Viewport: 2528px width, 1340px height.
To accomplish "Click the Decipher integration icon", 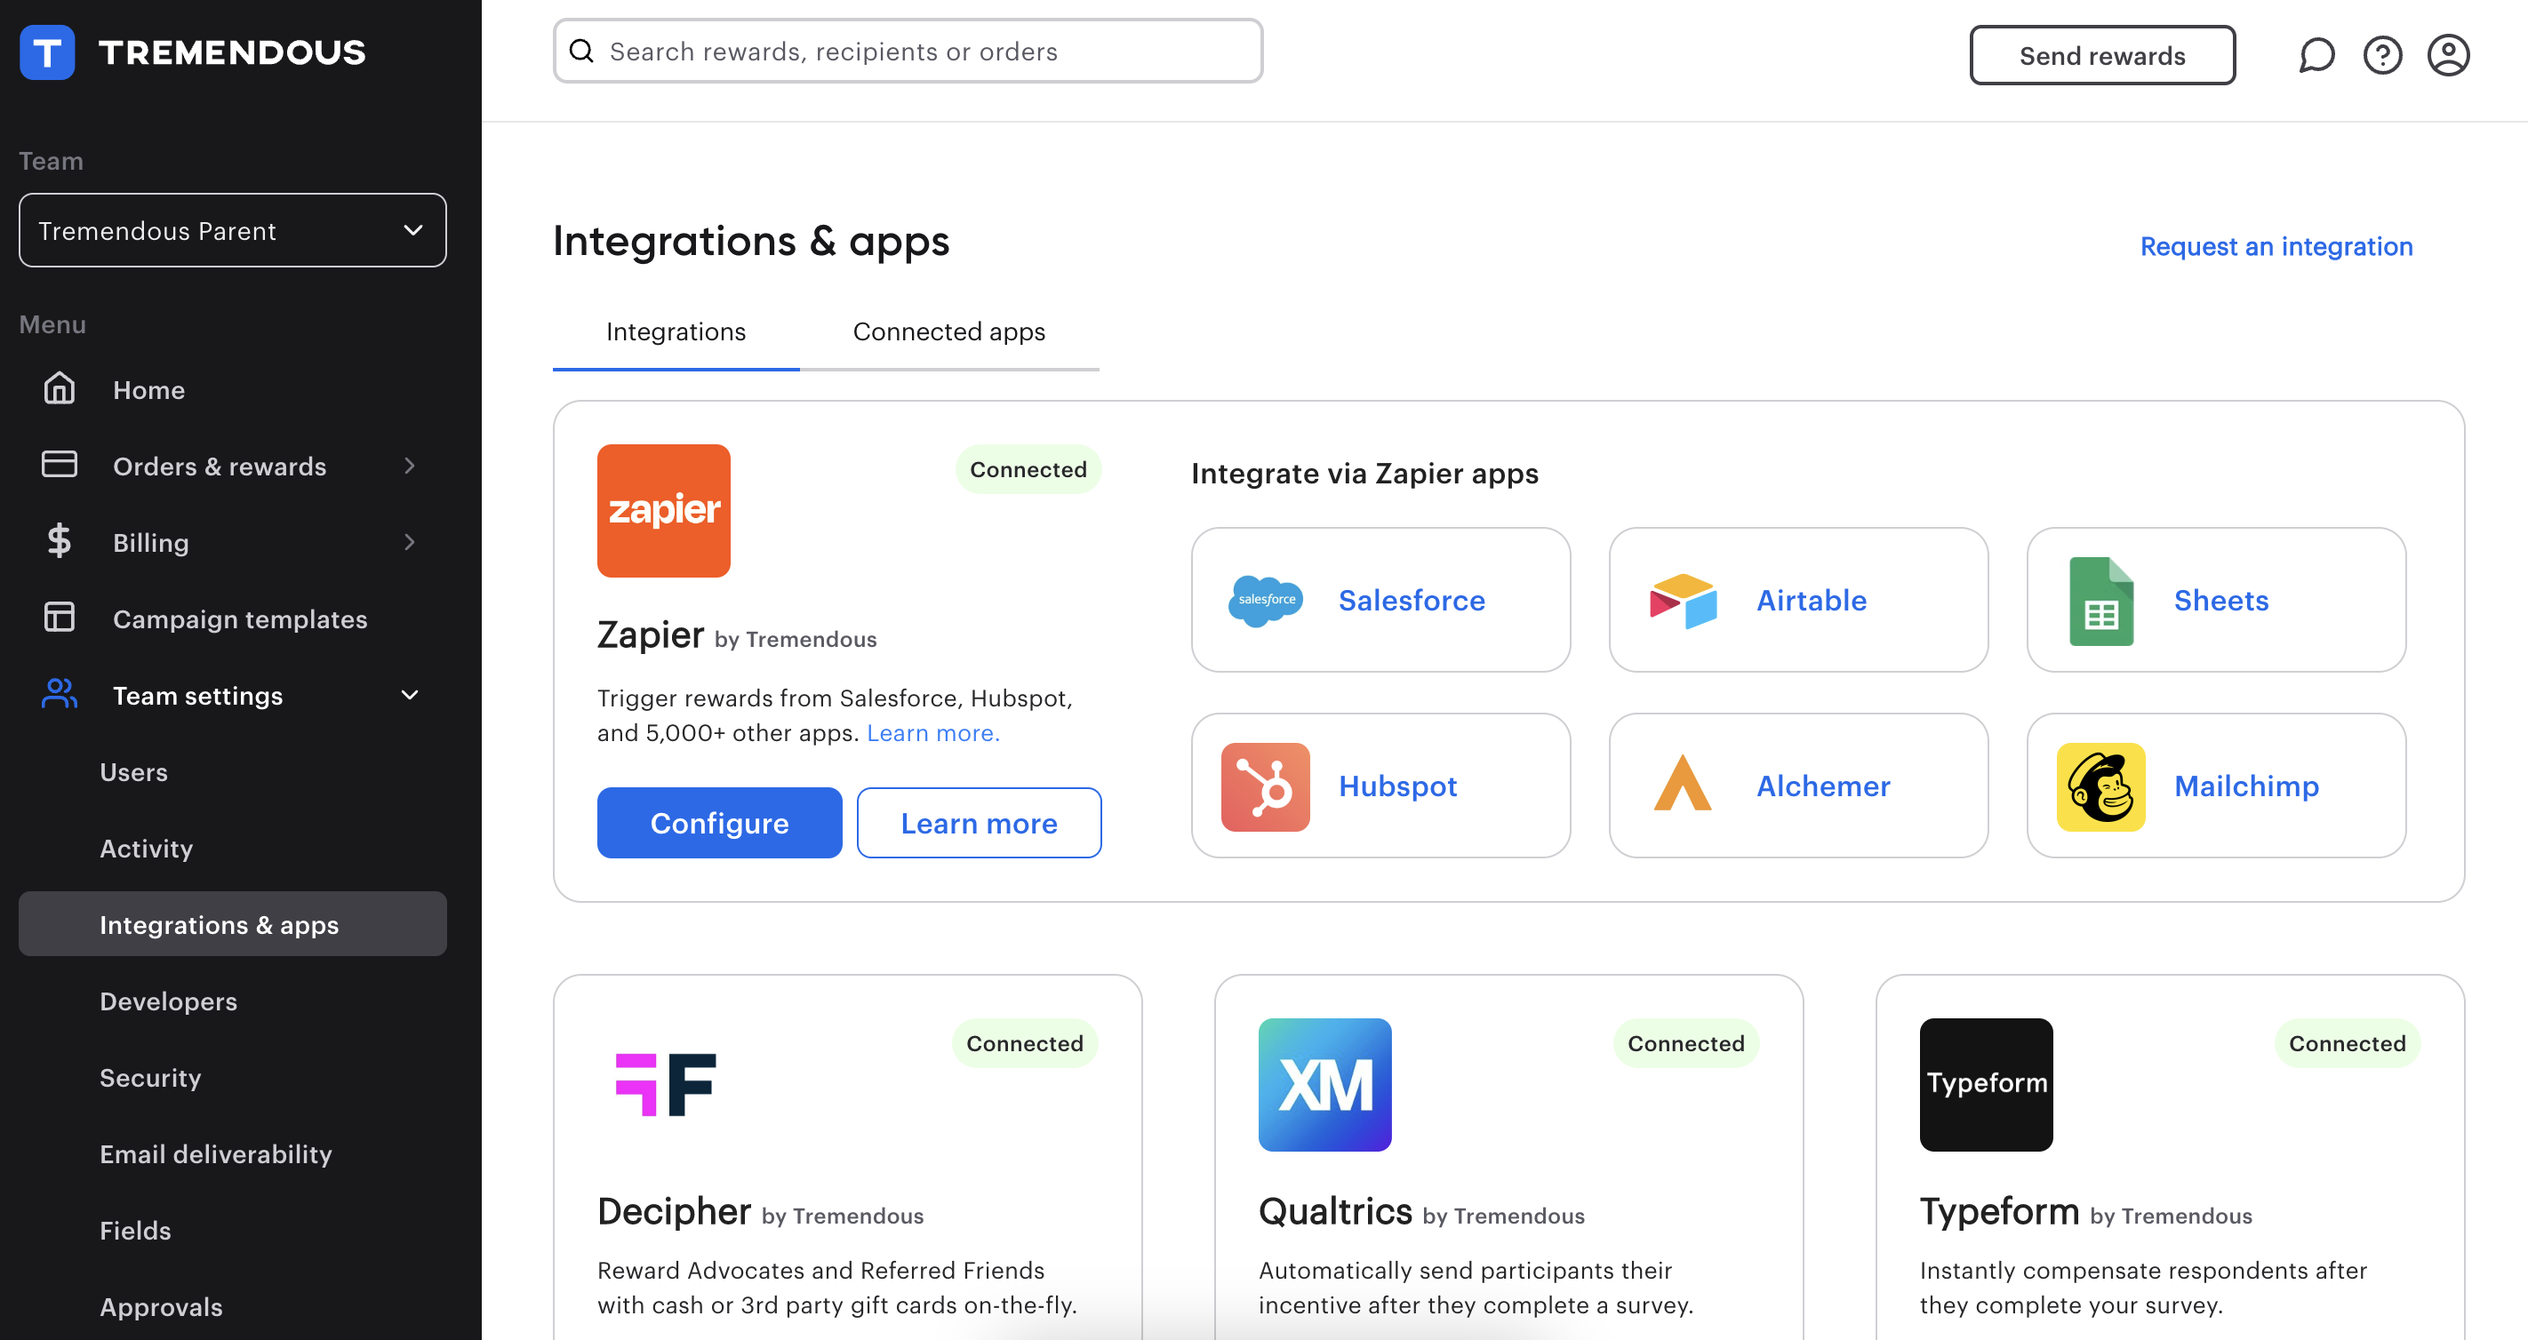I will 664,1084.
